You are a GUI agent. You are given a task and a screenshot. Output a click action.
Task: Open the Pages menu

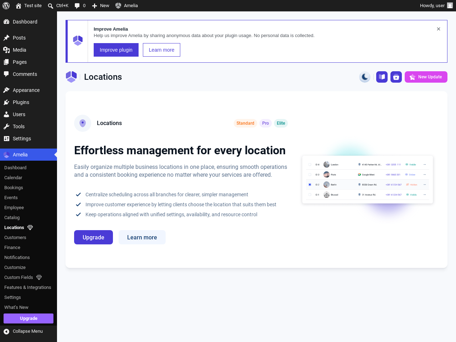[28, 62]
